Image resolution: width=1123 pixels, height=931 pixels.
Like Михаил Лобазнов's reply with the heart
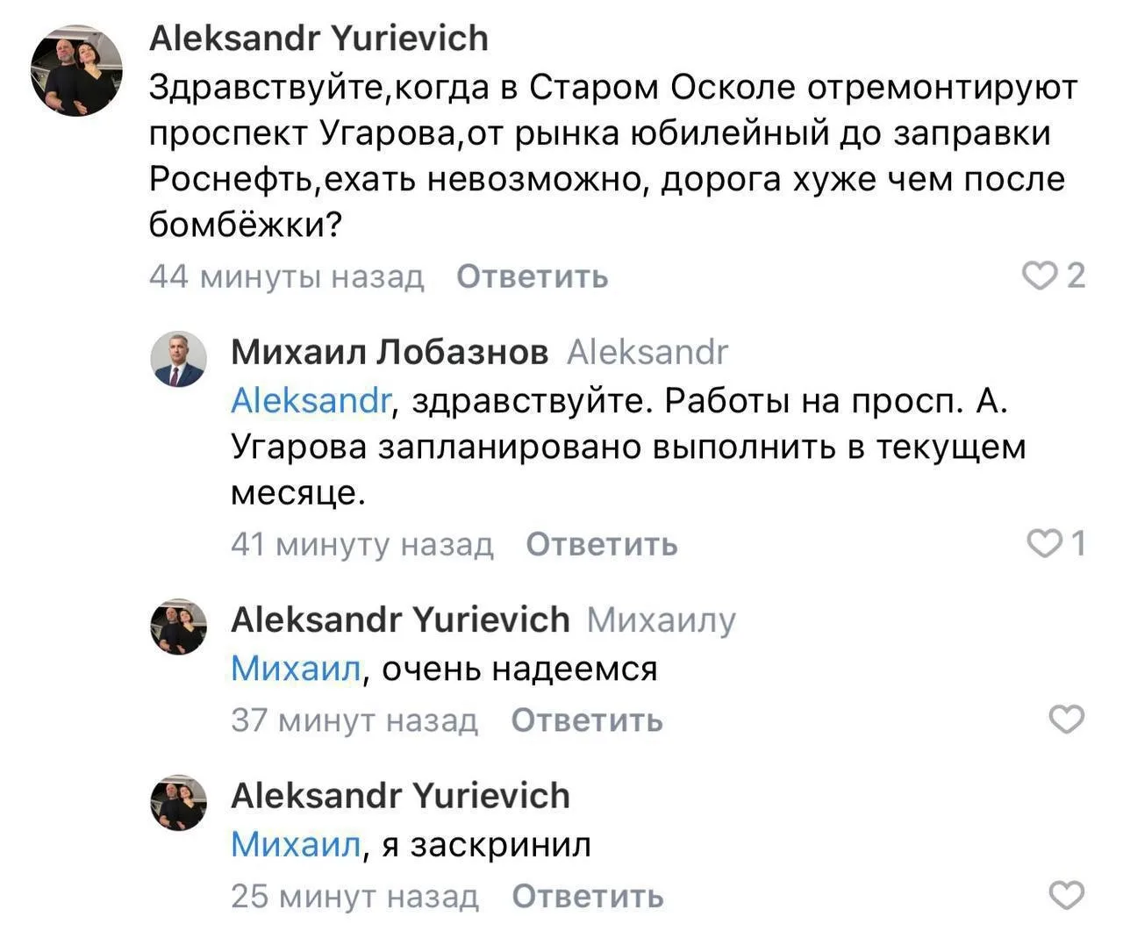[1044, 544]
